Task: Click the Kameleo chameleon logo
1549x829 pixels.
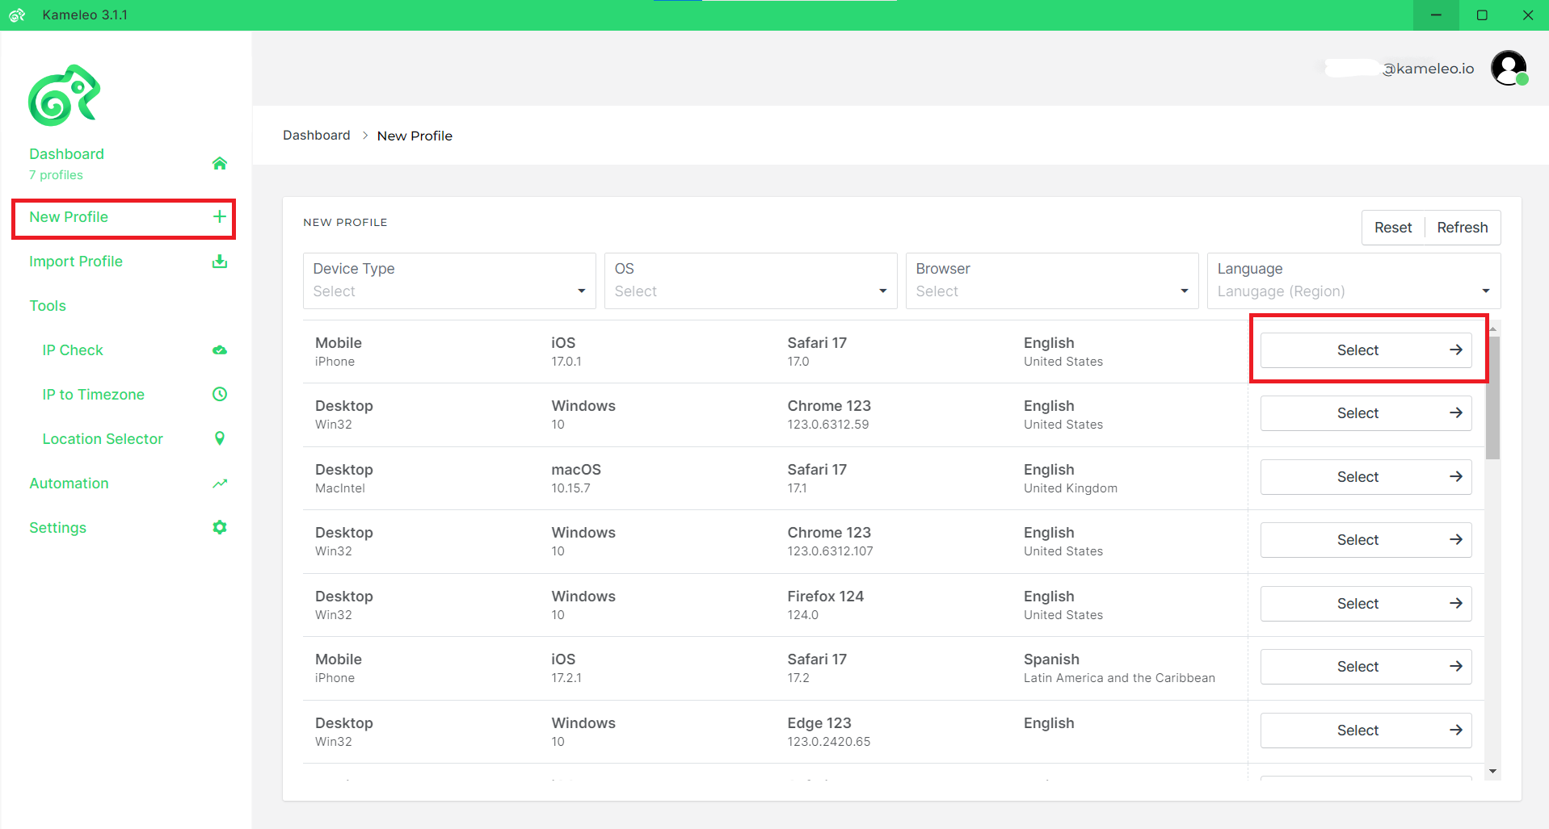Action: 65,95
